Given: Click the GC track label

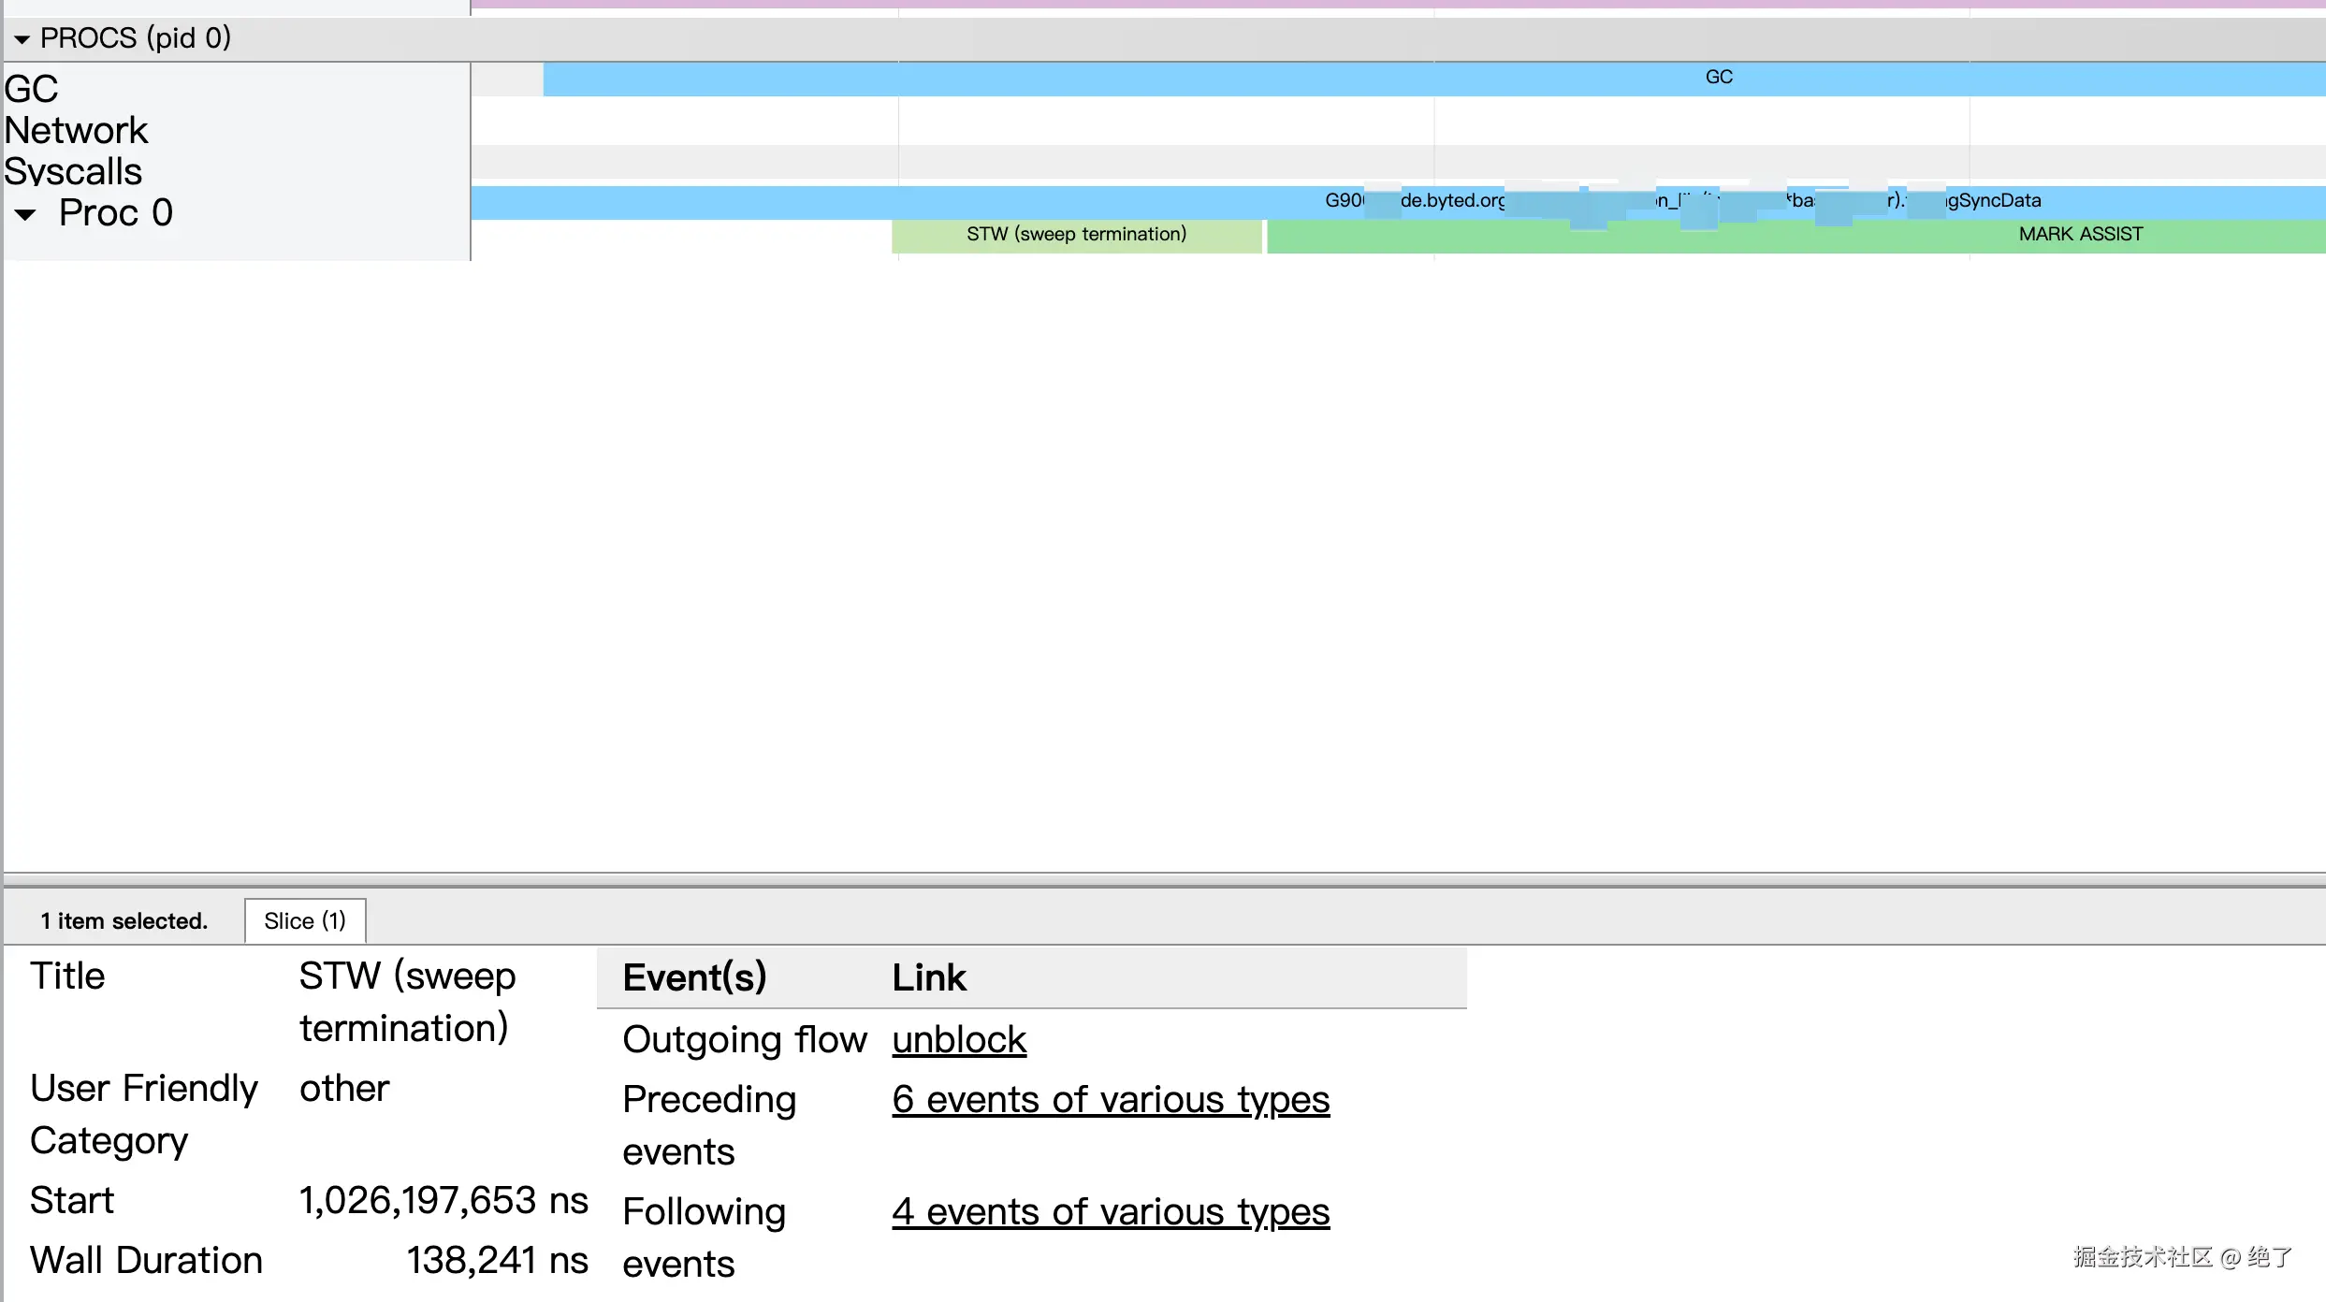Looking at the screenshot, I should 32,89.
